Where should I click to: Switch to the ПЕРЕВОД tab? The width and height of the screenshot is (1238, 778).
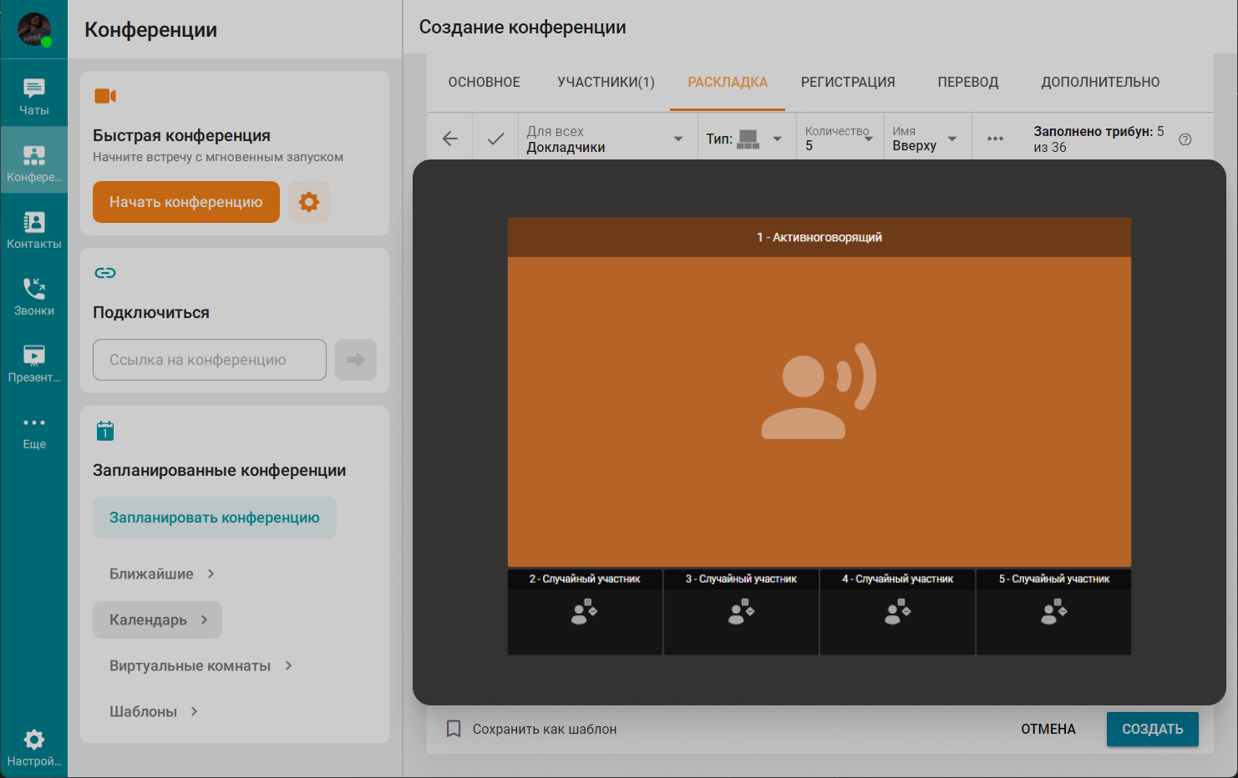(x=968, y=82)
